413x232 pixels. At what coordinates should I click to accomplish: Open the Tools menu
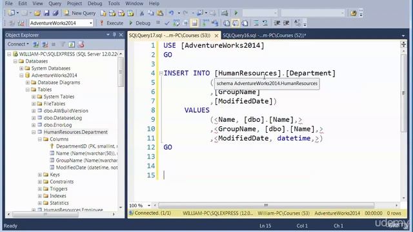(114, 3)
